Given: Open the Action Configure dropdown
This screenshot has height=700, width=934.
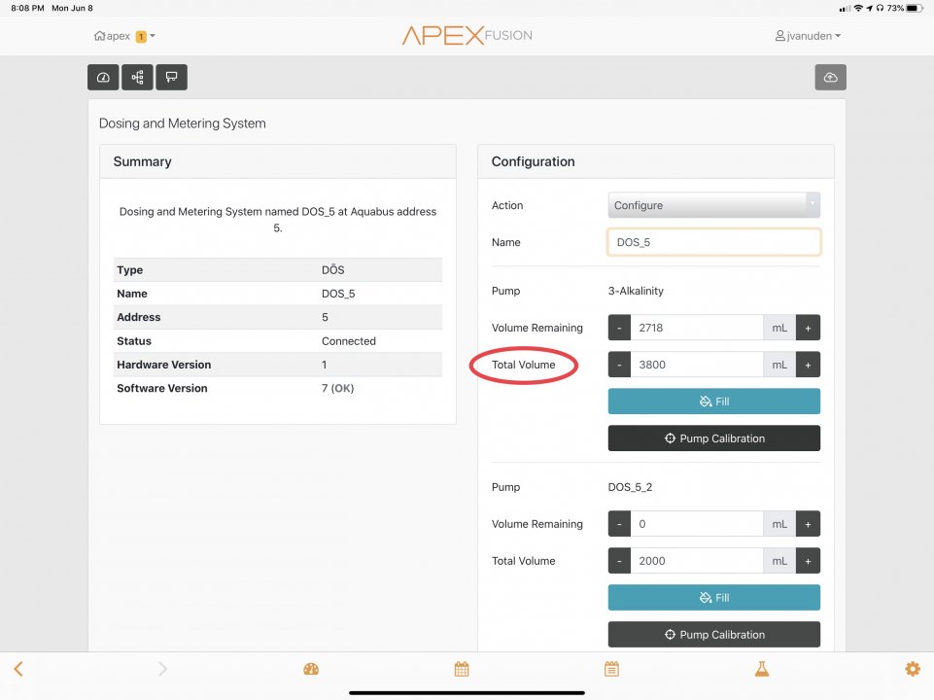Looking at the screenshot, I should pos(713,205).
